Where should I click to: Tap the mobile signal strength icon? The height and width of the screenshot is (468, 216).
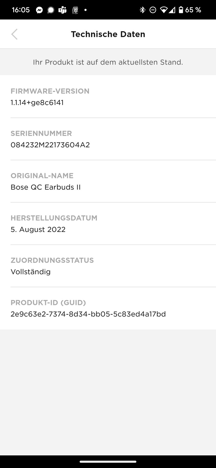click(x=172, y=10)
